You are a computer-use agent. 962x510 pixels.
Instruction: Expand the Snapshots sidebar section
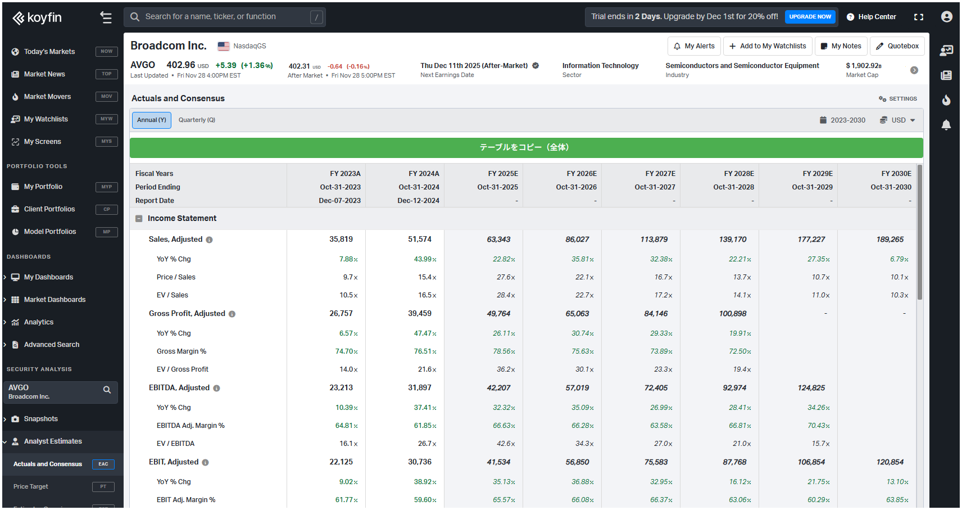click(x=40, y=419)
